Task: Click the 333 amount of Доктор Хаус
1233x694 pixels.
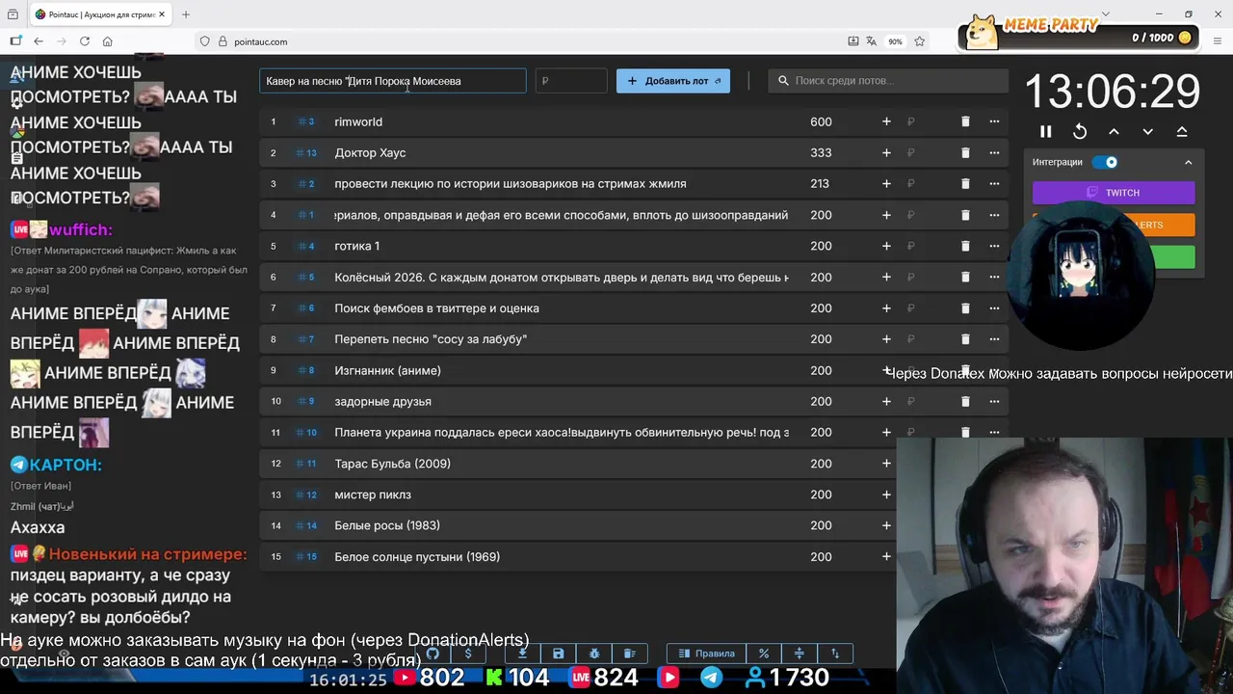Action: (821, 152)
